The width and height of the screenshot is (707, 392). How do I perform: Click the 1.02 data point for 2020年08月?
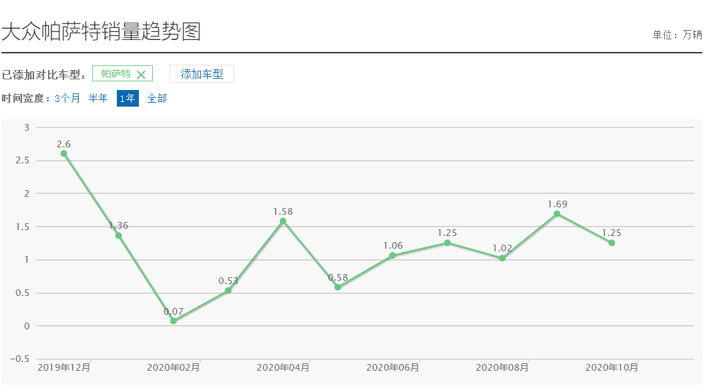(x=502, y=258)
